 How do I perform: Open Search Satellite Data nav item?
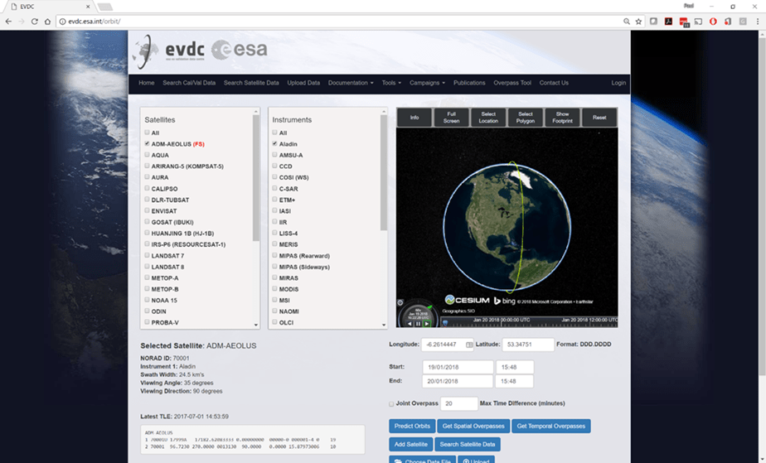(x=251, y=83)
